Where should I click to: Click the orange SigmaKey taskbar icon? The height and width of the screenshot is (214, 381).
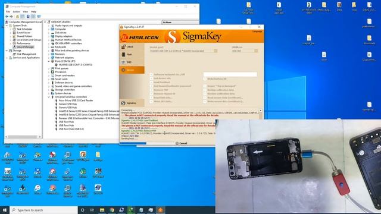(x=160, y=210)
